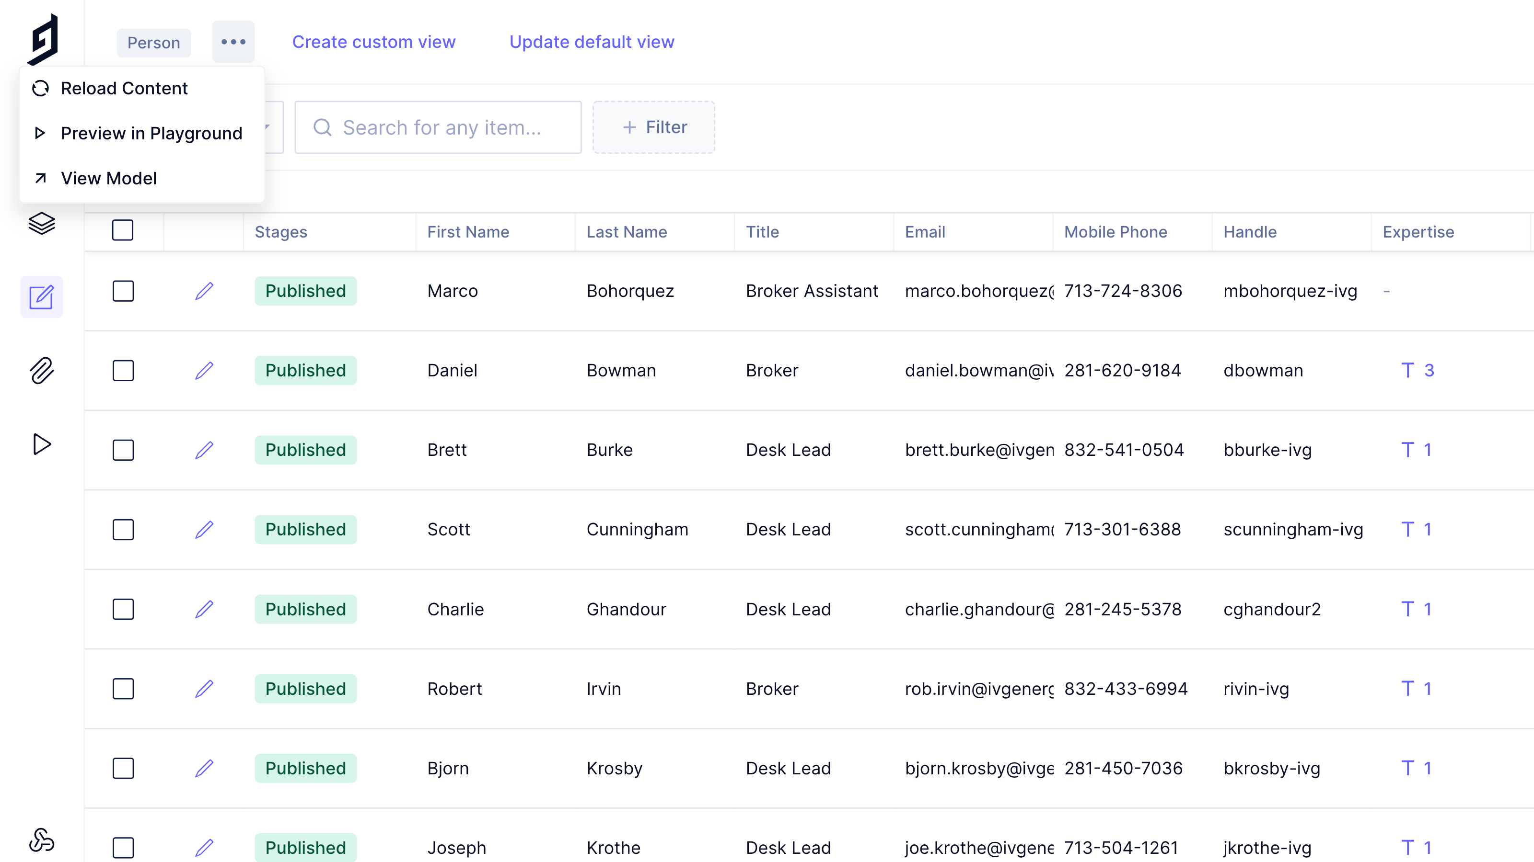Edit Robert Irvin entry pencil icon
Viewport: 1534px width, 862px height.
click(x=204, y=688)
